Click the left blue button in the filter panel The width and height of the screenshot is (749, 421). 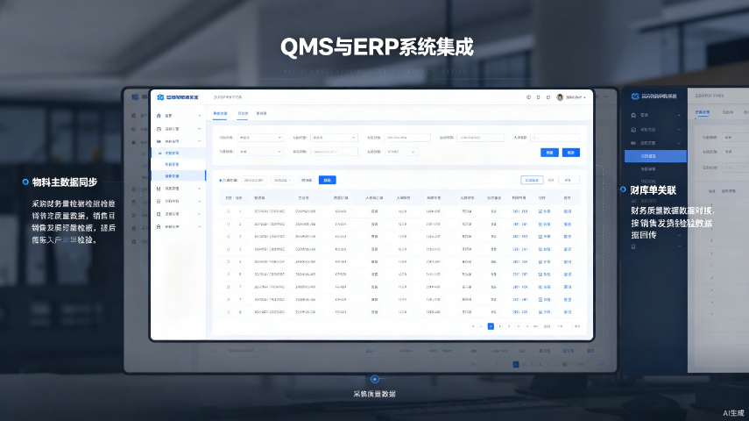(549, 152)
